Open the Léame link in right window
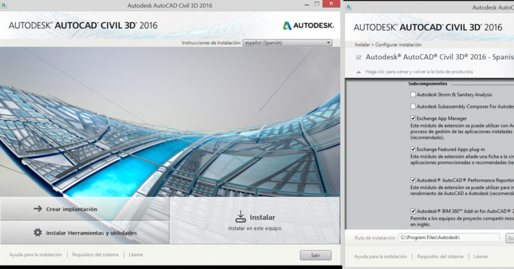The image size is (514, 269). [481, 257]
